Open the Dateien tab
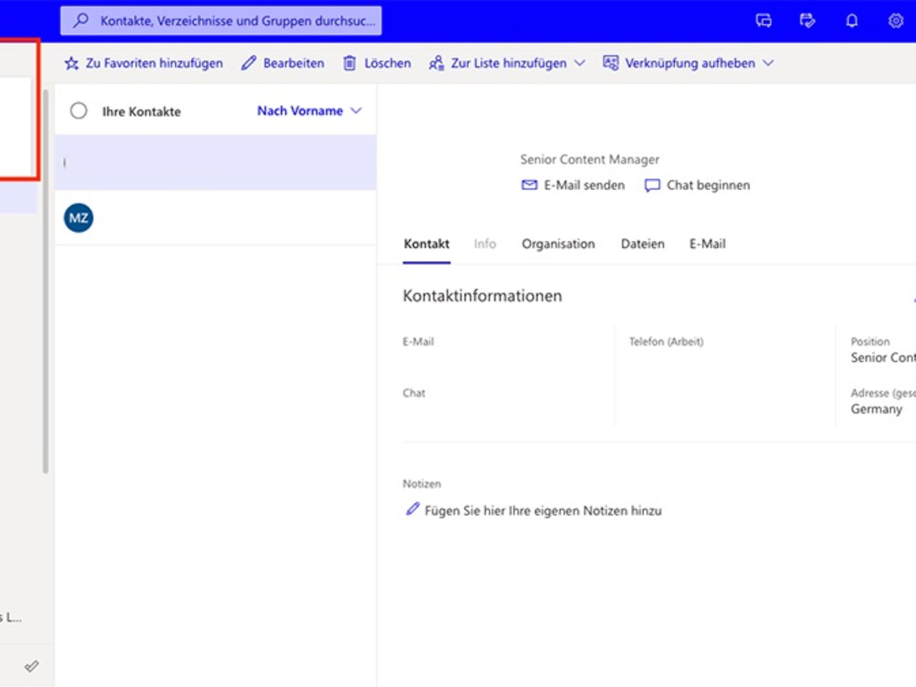 pos(643,244)
